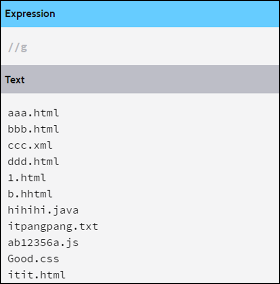280x284 pixels.
Task: Click the b.hhtml line
Action: click(x=30, y=194)
